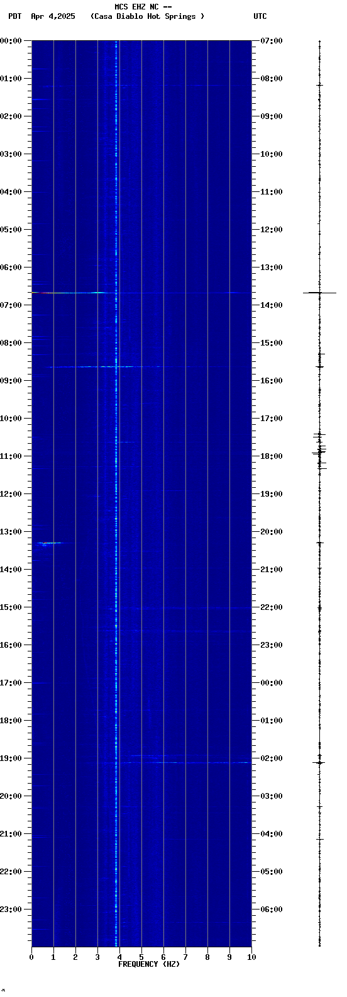Click the 'UTC' timezone label
This screenshot has width=347, height=997.
[x=260, y=16]
